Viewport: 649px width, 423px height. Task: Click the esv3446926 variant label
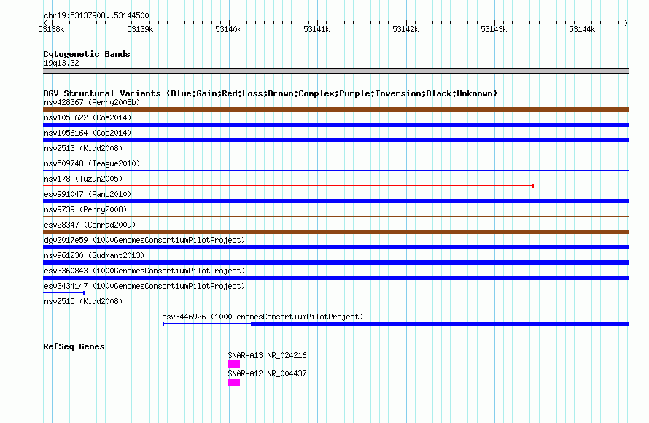(x=263, y=317)
